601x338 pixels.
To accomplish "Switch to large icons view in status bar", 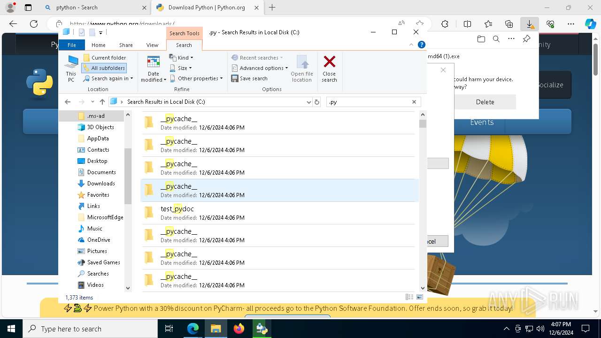I will 420,297.
